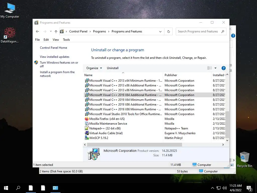The width and height of the screenshot is (257, 193).
Task: Switch to Control Panel taskbar icon
Action: point(55,188)
